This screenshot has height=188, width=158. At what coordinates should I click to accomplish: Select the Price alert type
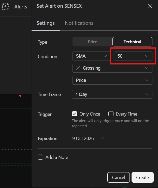coord(92,42)
